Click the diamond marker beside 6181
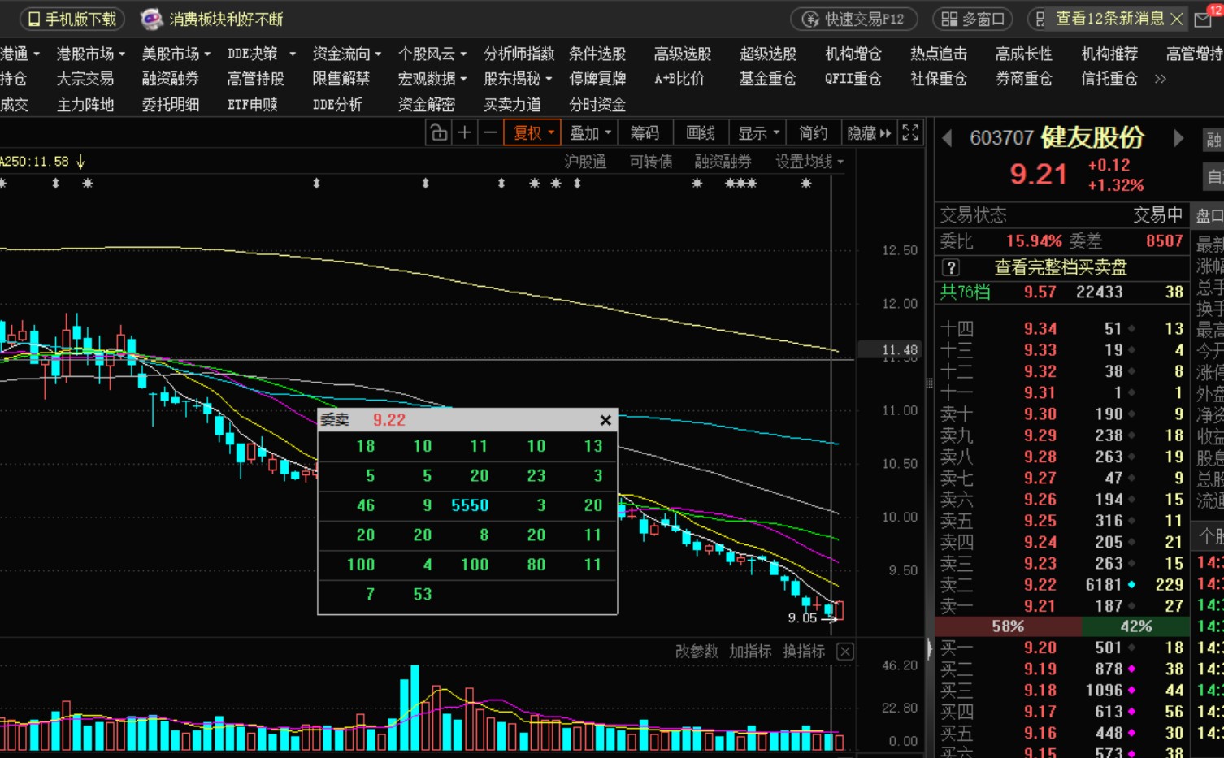 [x=1131, y=585]
